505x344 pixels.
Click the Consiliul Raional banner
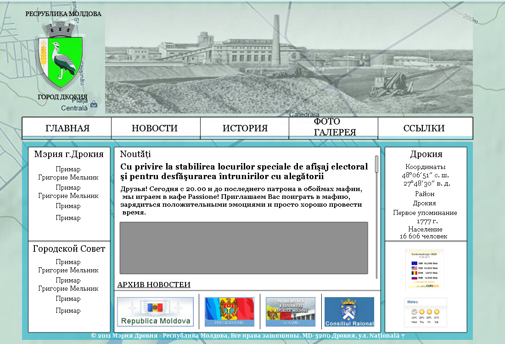coord(349,312)
